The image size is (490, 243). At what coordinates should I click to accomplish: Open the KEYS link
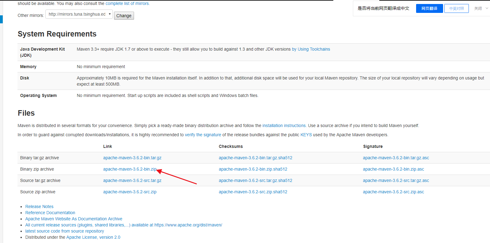(x=306, y=135)
